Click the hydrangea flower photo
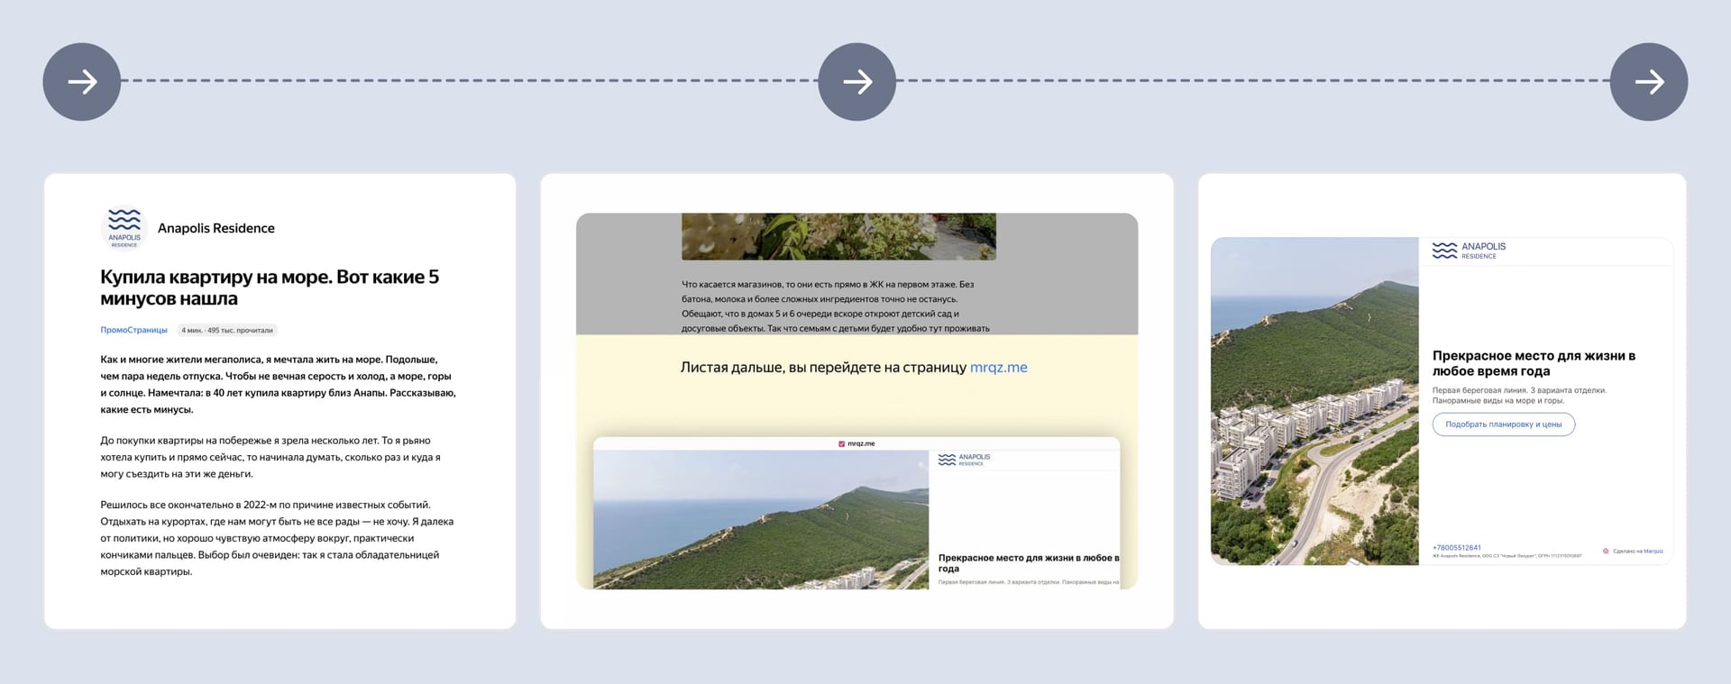The image size is (1731, 684). tap(838, 236)
